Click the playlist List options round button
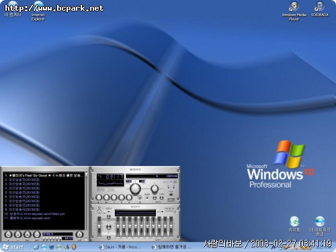Image resolution: width=336 pixels, height=252 pixels. click(79, 235)
